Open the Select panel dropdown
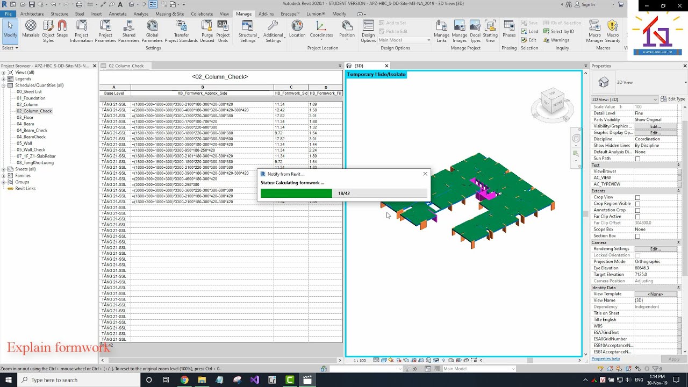This screenshot has width=688, height=387. coord(10,48)
